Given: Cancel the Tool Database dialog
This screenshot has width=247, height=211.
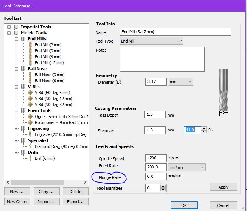Looking at the screenshot, I should [x=223, y=205].
